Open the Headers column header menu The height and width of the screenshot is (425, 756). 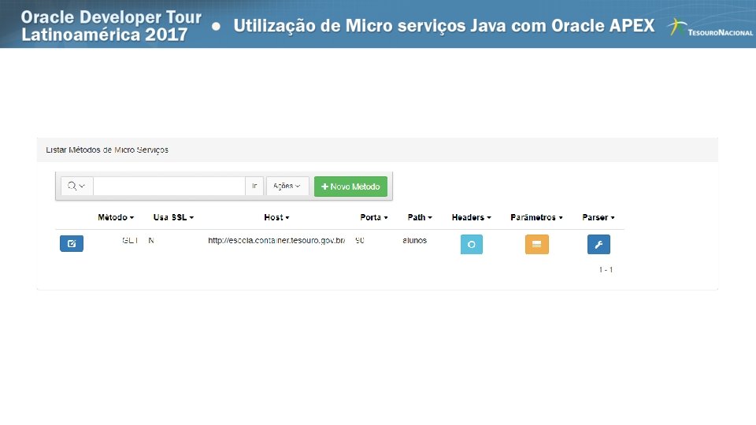pyautogui.click(x=472, y=217)
